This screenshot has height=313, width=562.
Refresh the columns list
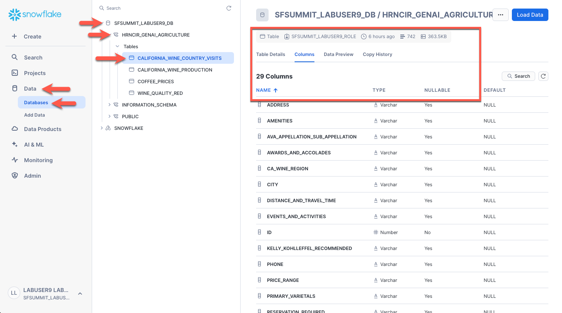point(543,76)
